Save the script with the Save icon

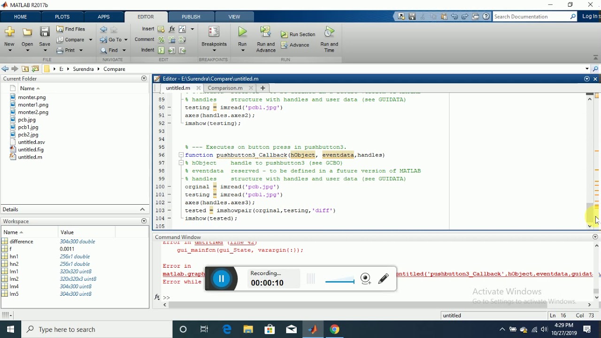click(45, 32)
